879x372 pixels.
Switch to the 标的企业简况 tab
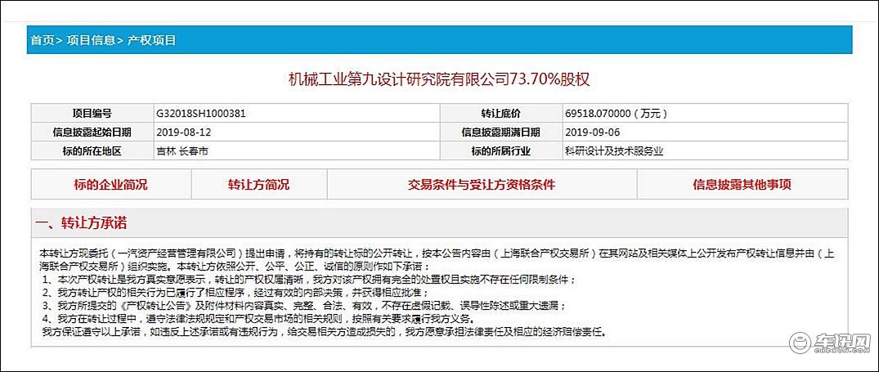coord(111,185)
